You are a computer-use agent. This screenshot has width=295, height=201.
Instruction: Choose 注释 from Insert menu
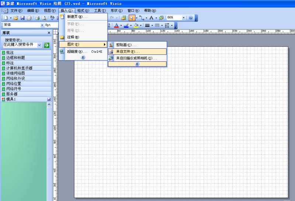pyautogui.click(x=83, y=37)
